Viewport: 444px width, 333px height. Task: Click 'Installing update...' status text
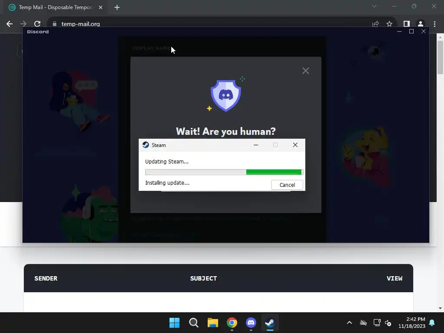(167, 183)
